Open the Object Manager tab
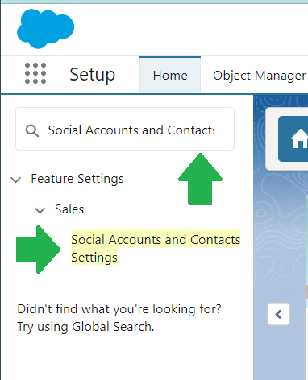Screen dimensions: 308x380 260,76
